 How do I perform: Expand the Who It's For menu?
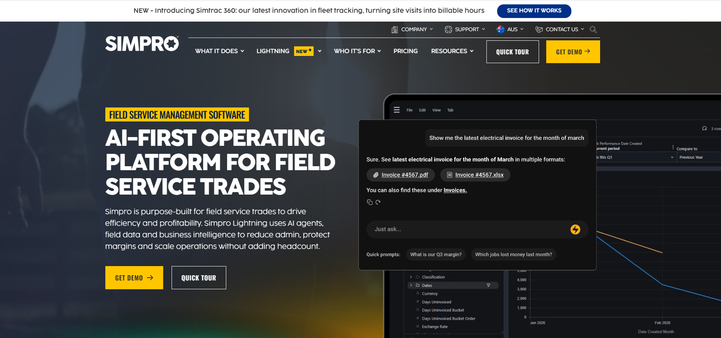(x=358, y=51)
